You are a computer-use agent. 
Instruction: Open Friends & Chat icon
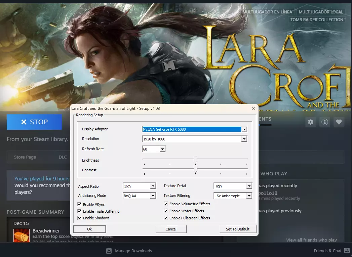347,251
